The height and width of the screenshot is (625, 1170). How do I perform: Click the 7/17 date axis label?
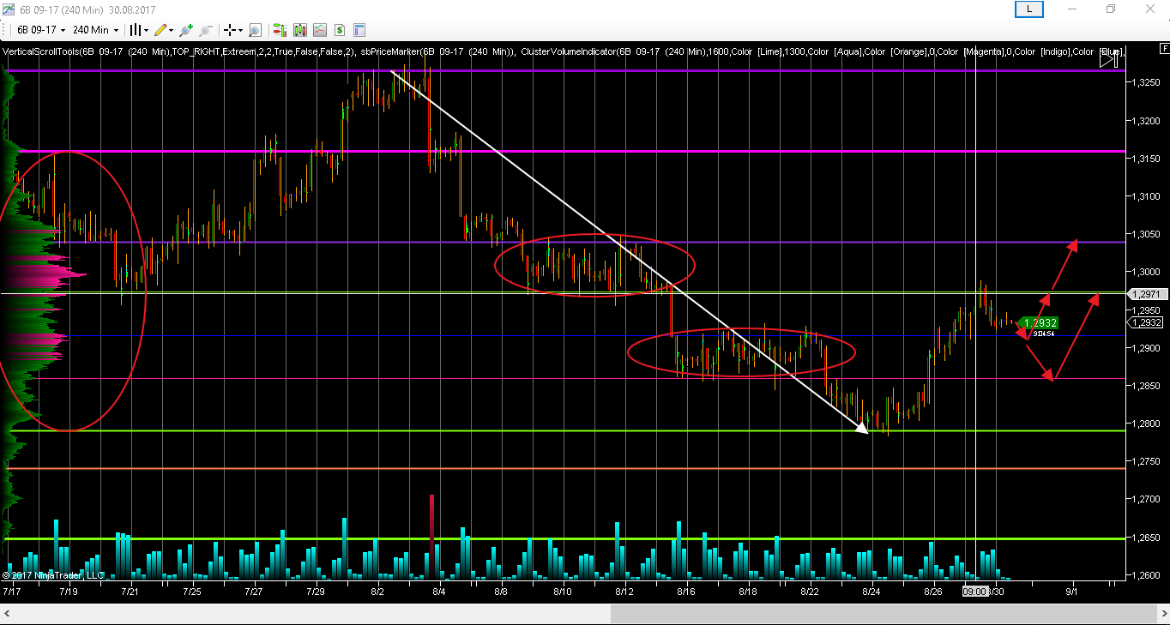click(12, 592)
